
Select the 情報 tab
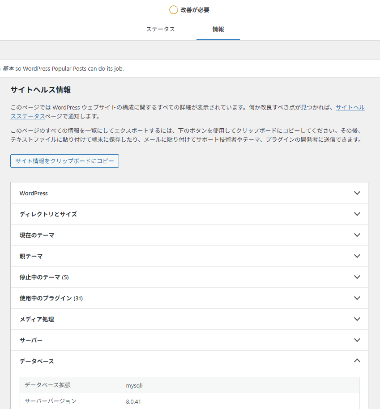(218, 29)
